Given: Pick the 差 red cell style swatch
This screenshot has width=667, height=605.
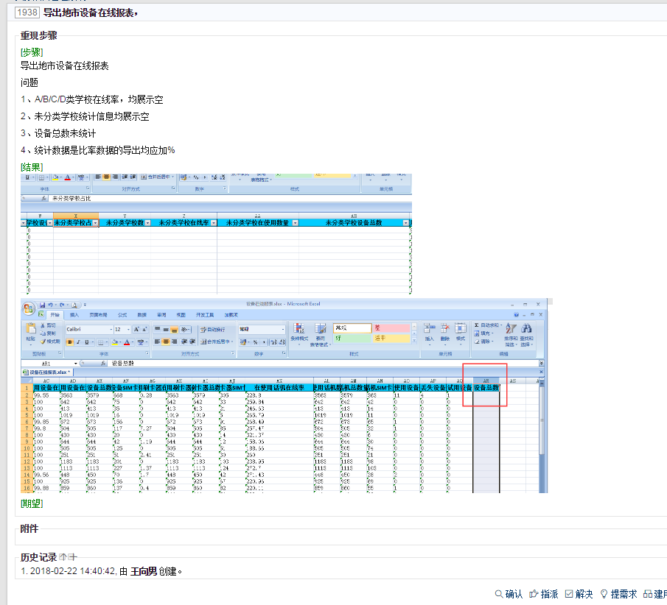Looking at the screenshot, I should pos(391,328).
